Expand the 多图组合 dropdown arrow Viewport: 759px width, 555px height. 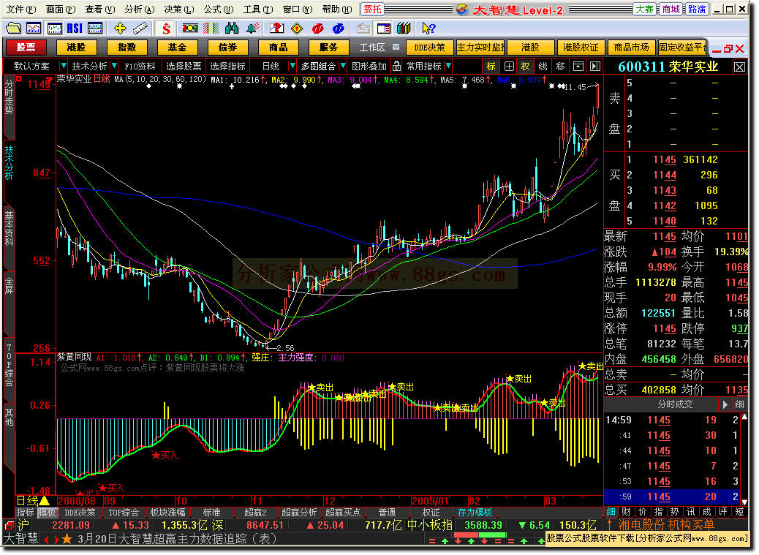pos(343,66)
